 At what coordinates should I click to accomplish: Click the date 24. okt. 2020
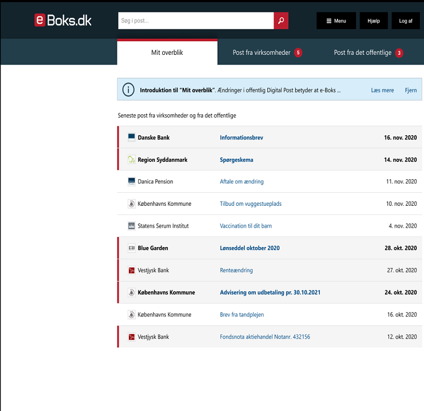[401, 292]
